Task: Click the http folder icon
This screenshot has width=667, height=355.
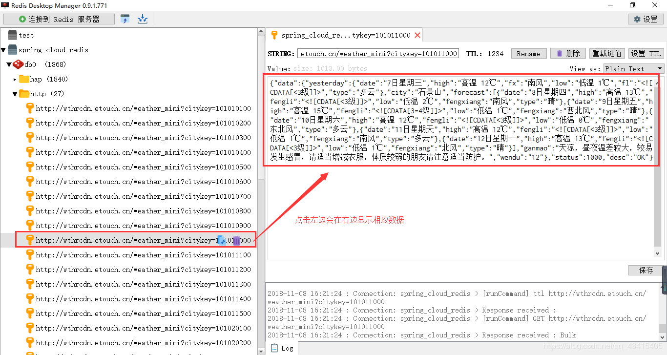Action: tap(24, 94)
